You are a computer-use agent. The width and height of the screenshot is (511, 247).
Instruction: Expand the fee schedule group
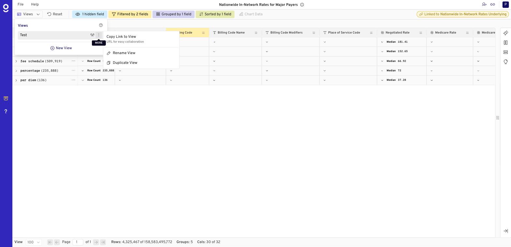click(16, 61)
